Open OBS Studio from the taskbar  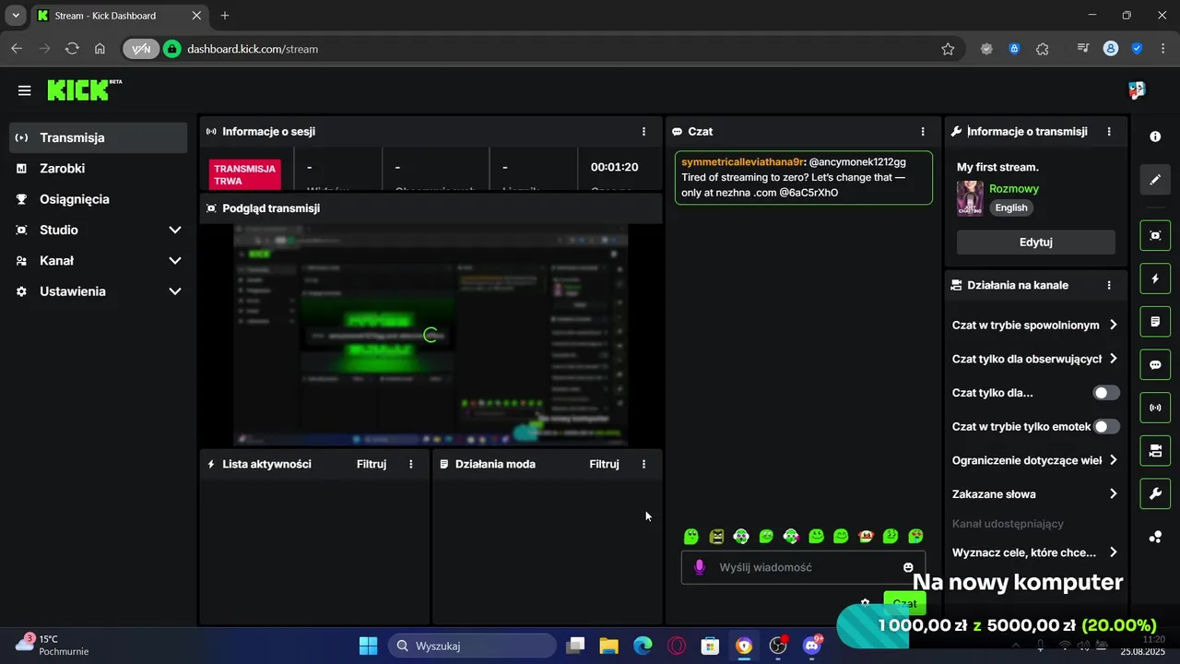pyautogui.click(x=778, y=646)
